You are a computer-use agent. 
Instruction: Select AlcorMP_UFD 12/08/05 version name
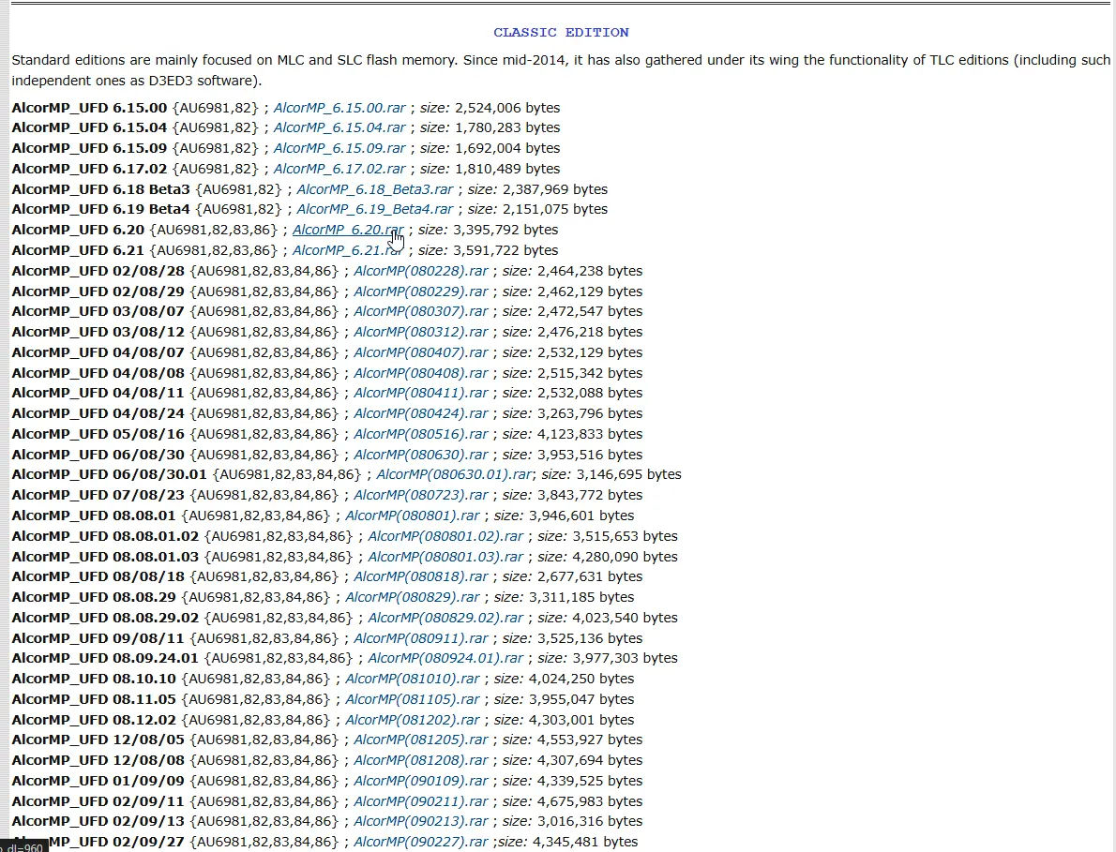[98, 740]
